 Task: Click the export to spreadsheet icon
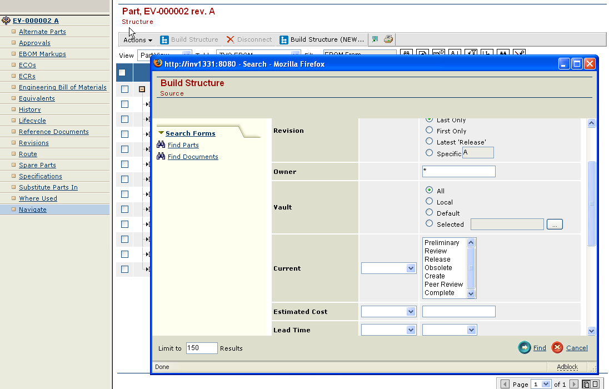tap(376, 39)
